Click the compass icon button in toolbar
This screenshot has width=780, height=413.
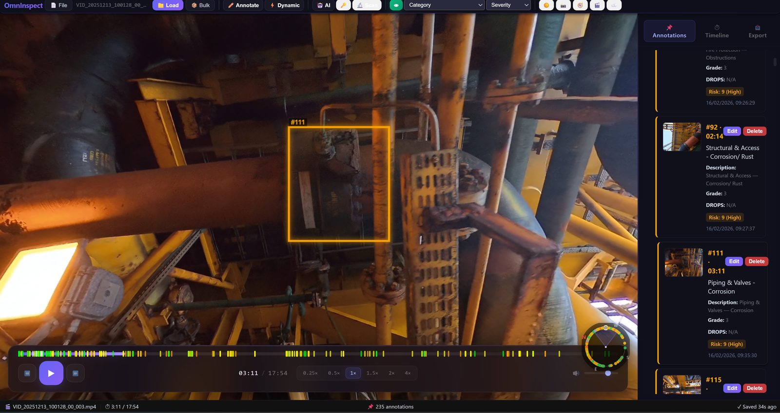point(580,5)
